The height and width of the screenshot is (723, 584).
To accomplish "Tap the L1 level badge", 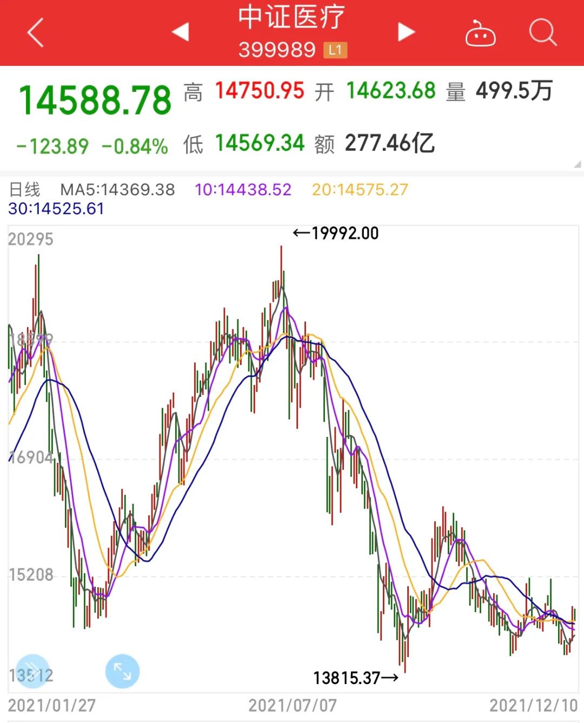I will 335,50.
